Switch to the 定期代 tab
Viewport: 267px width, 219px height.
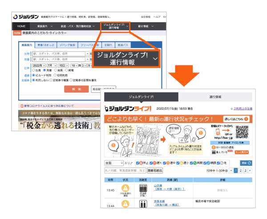click(x=108, y=45)
